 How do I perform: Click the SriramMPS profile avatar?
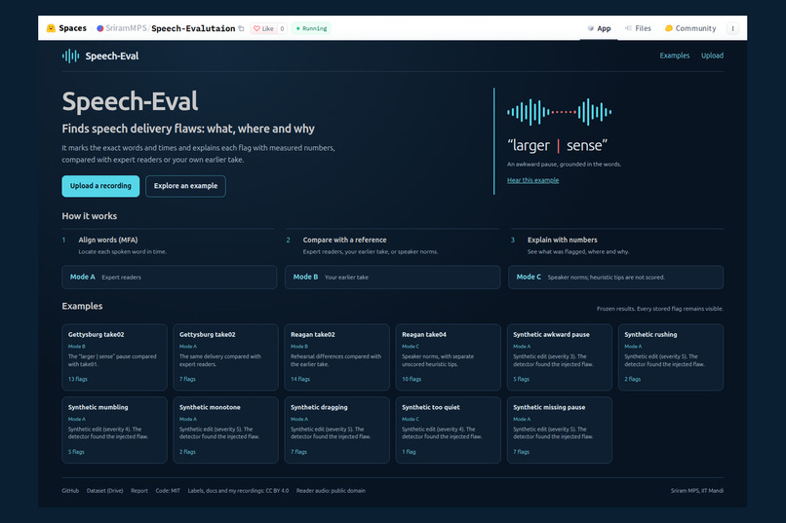(x=99, y=28)
